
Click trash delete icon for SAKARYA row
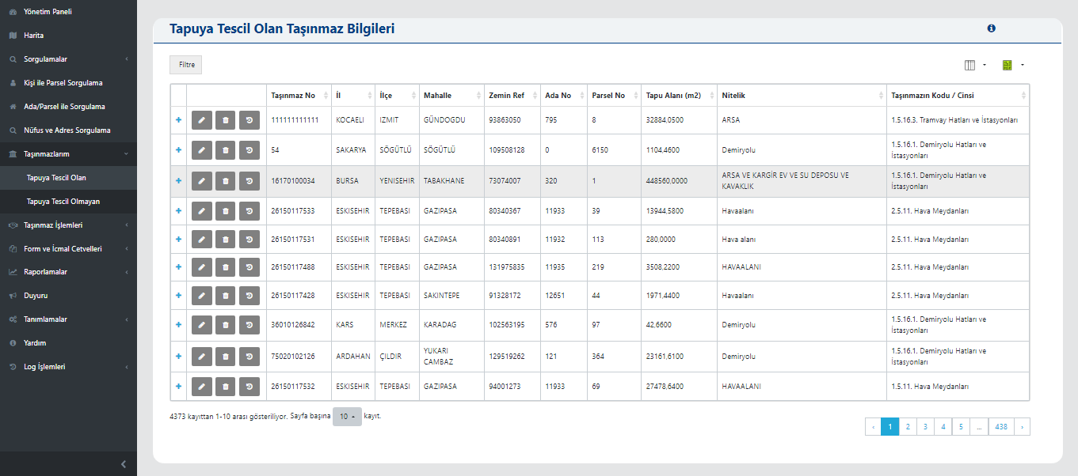coord(226,149)
